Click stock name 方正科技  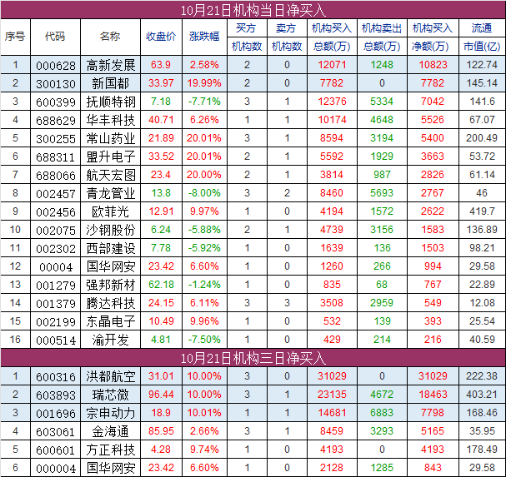pos(110,450)
